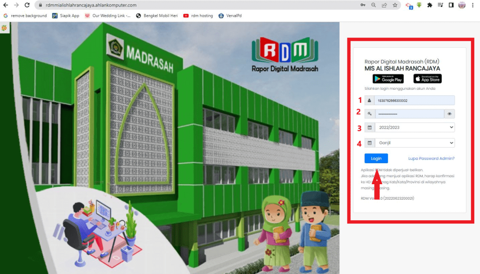Click the share page icon
Screen dimensions: 480x274
[384, 5]
